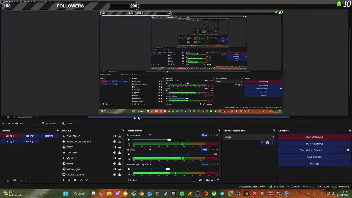Pop out the Scene Transitions dock
The height and width of the screenshot is (198, 352).
click(274, 131)
